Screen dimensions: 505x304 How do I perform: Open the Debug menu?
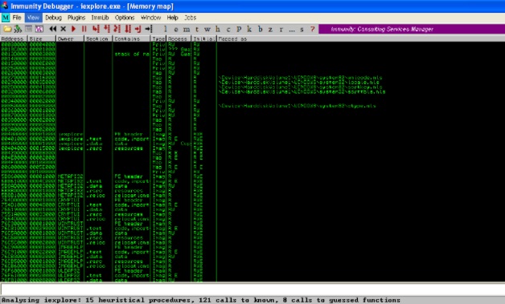click(53, 18)
